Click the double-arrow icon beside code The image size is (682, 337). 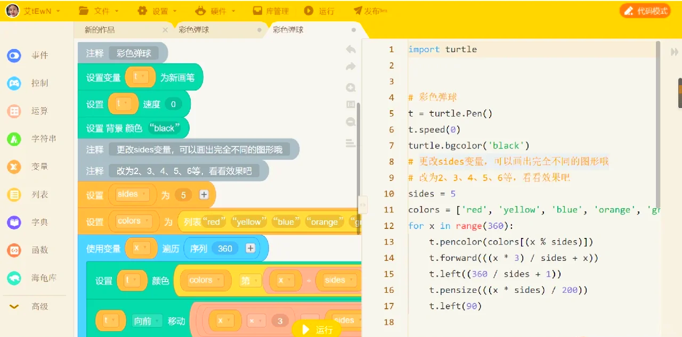coord(674,52)
